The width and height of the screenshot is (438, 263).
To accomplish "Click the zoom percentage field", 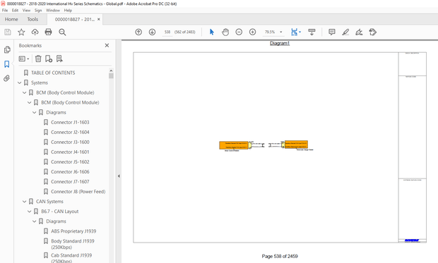I will [x=270, y=32].
